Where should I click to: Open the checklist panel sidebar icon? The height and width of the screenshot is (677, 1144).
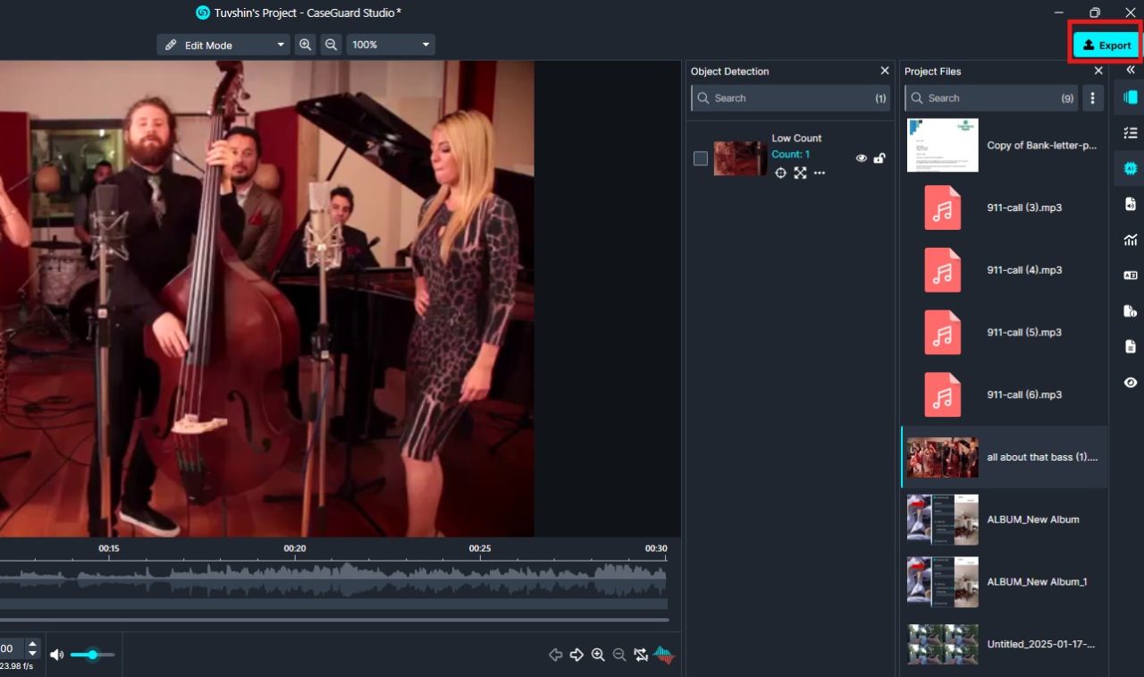(1131, 132)
